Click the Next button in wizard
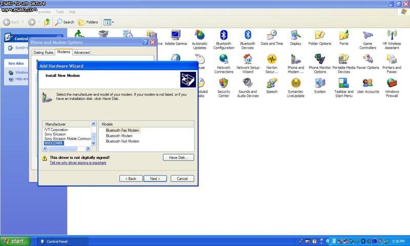Viewport: 410px width, 246px height. click(155, 179)
